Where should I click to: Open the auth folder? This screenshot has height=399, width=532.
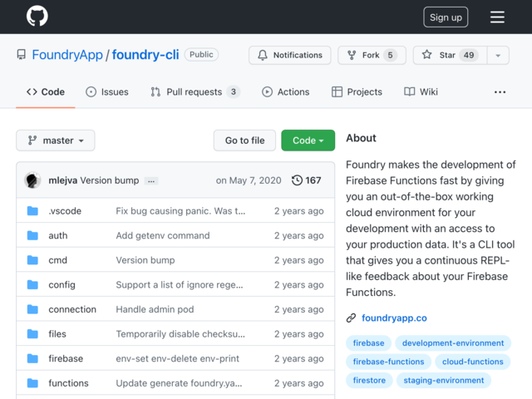58,235
